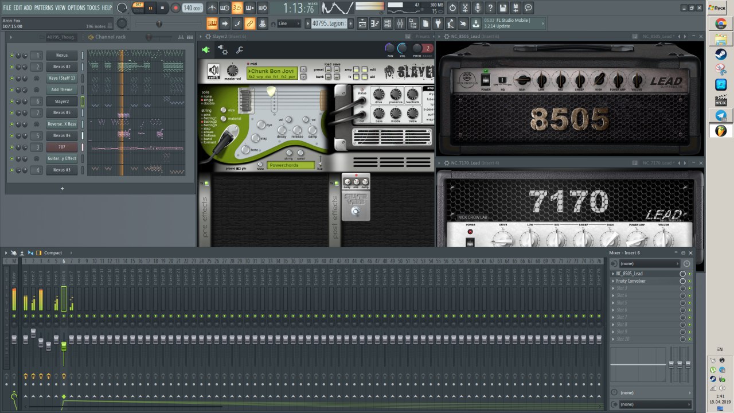This screenshot has height=413, width=734.
Task: Click the undo history icon
Action: pos(453,8)
